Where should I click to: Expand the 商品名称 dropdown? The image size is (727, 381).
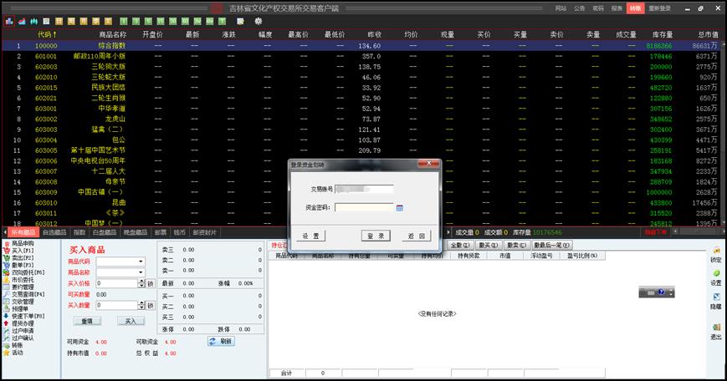coord(141,272)
